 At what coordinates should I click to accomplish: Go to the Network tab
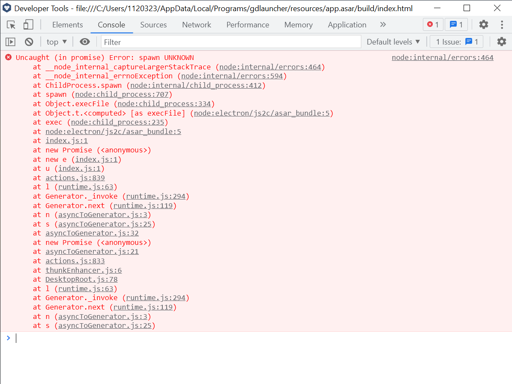[197, 25]
